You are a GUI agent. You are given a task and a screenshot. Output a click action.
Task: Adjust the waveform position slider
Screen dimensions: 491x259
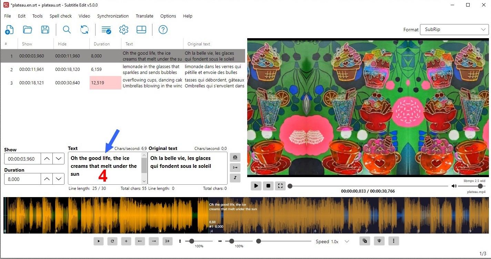tap(283, 241)
